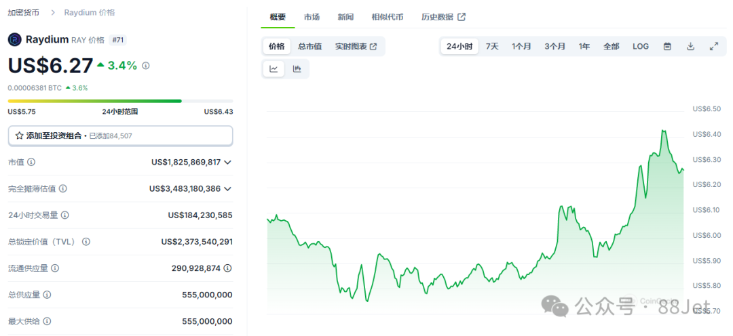Select the 1个月 time range
The image size is (733, 336).
[x=521, y=46]
